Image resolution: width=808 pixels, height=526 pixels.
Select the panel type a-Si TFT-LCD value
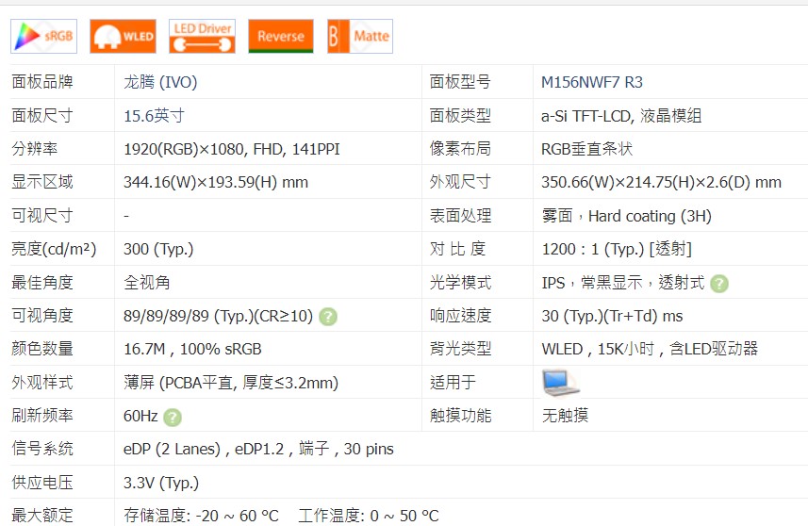coord(621,115)
